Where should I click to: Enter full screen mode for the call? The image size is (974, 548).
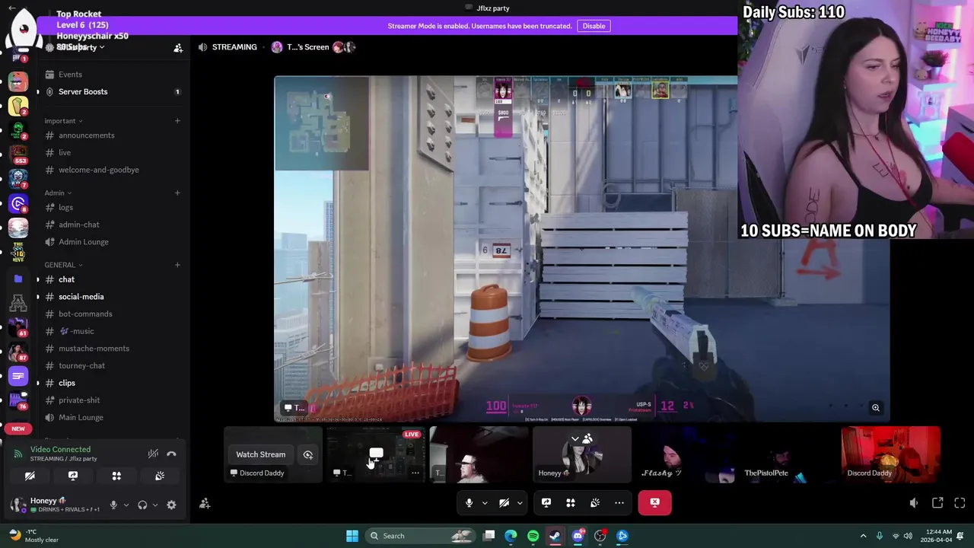tap(960, 502)
